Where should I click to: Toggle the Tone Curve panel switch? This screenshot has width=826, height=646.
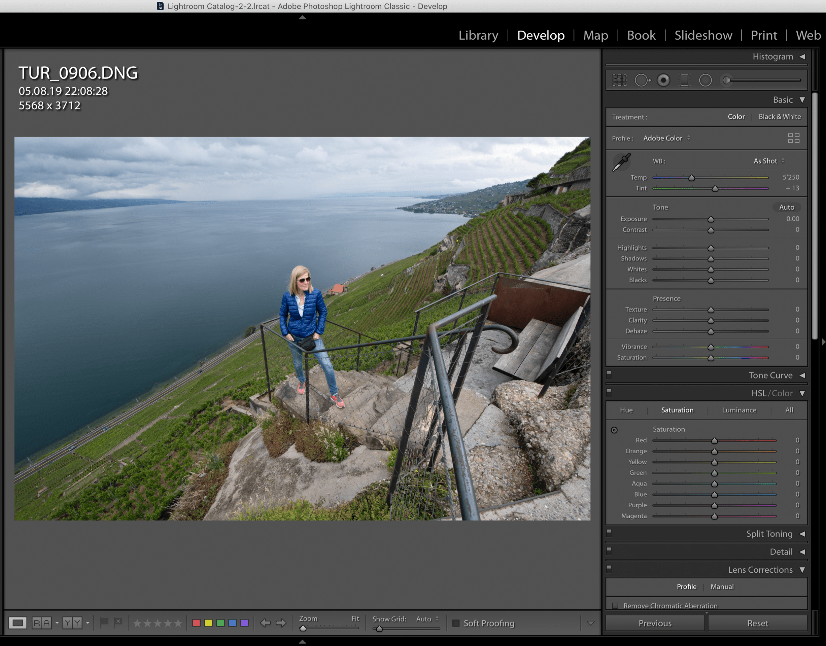(x=609, y=374)
